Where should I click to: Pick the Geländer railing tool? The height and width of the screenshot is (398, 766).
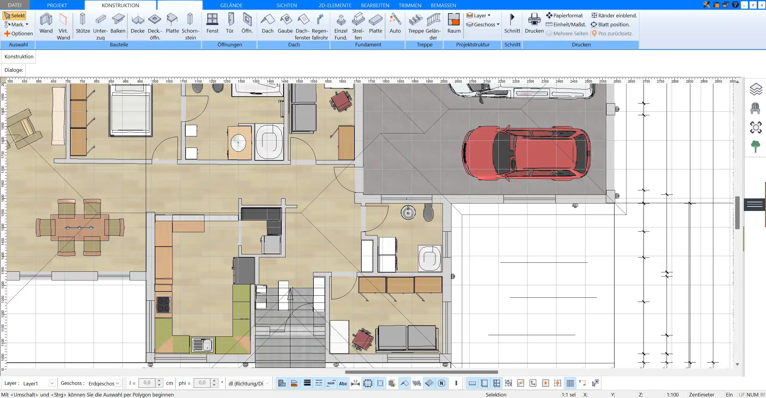click(x=433, y=26)
